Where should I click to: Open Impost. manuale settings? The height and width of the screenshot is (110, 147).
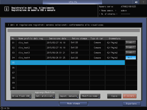tap(69, 96)
